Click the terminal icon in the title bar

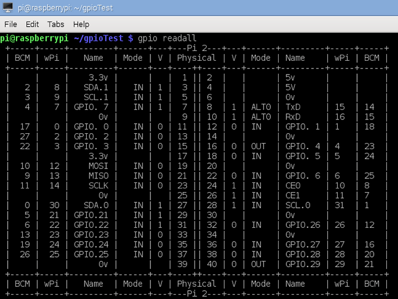[7, 7]
